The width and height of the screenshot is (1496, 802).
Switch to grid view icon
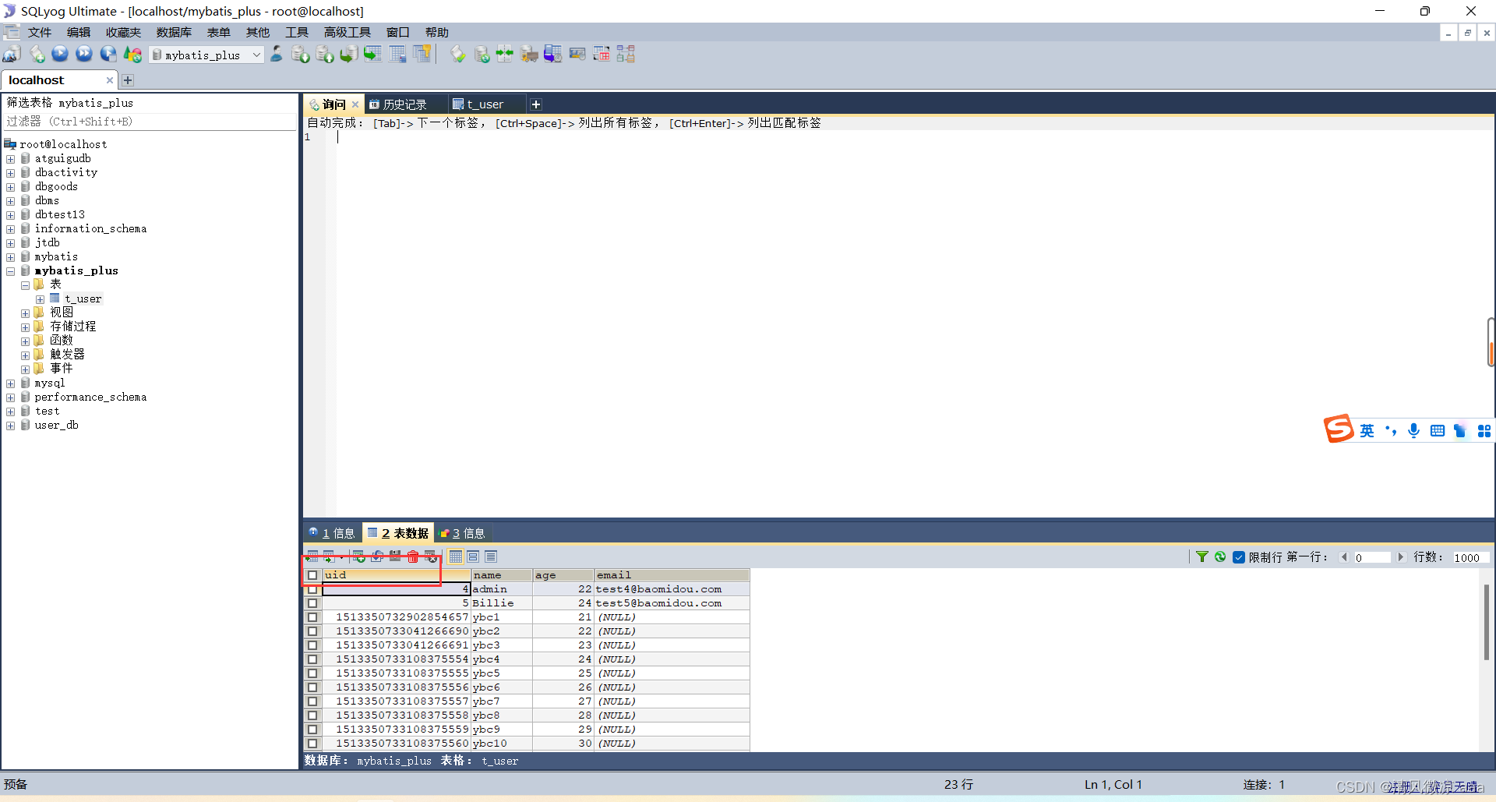point(456,556)
